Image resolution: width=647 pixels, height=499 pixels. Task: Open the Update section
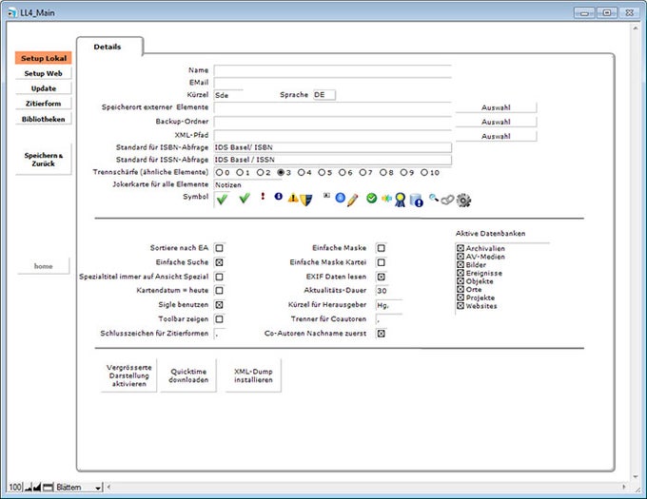44,88
